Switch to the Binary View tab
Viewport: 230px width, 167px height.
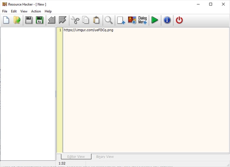(x=105, y=157)
